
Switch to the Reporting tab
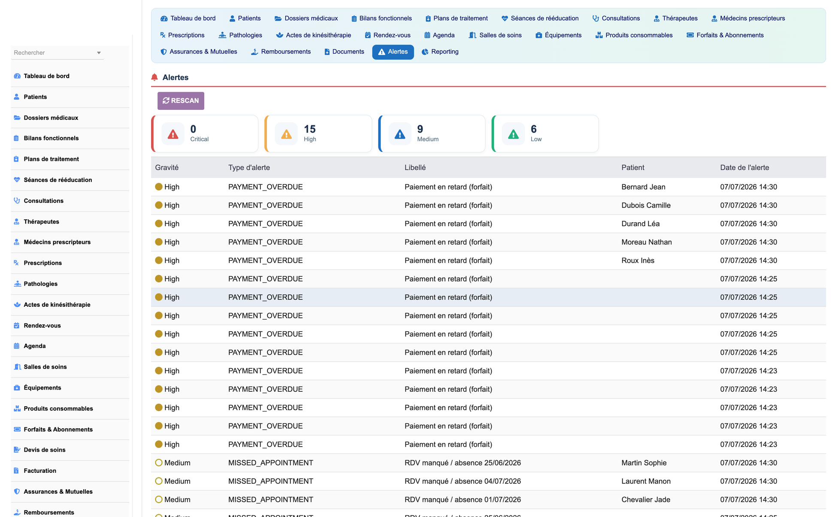pos(440,52)
